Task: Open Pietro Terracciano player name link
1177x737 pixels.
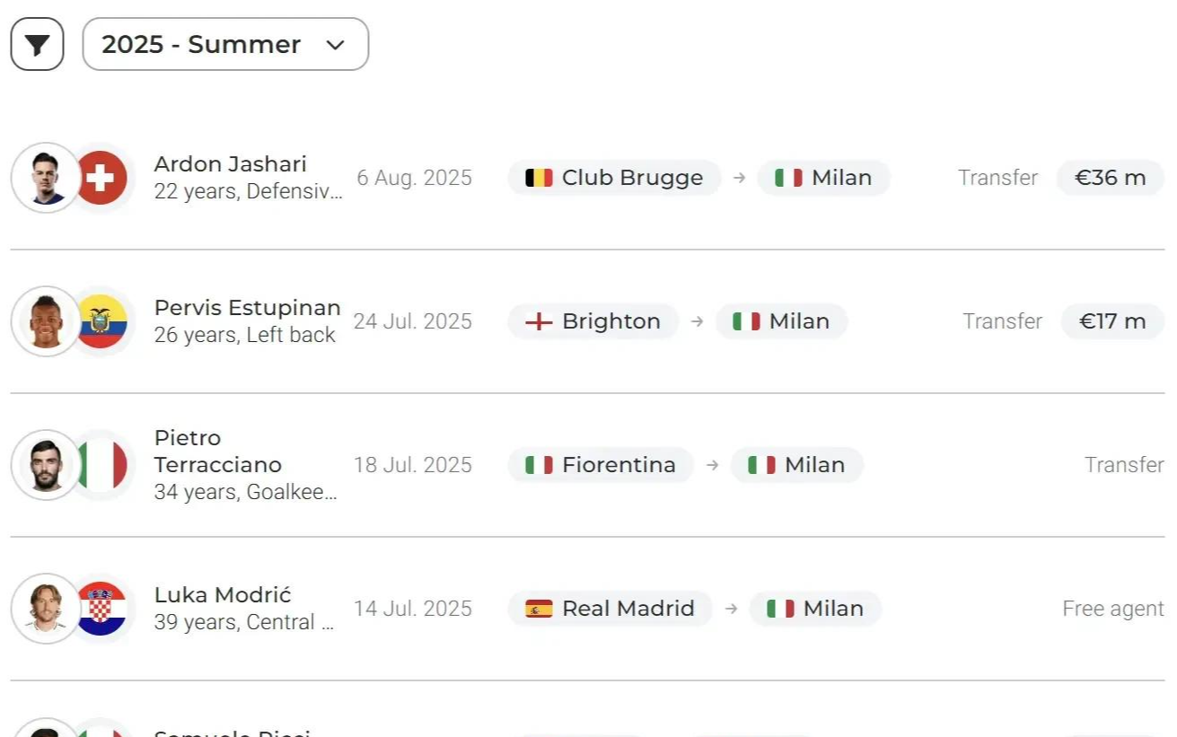Action: (x=217, y=452)
